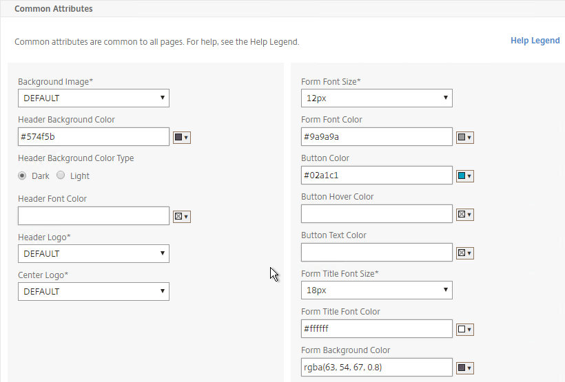Open the Form Font Size dropdown
Image resolution: width=565 pixels, height=382 pixels.
pyautogui.click(x=376, y=98)
